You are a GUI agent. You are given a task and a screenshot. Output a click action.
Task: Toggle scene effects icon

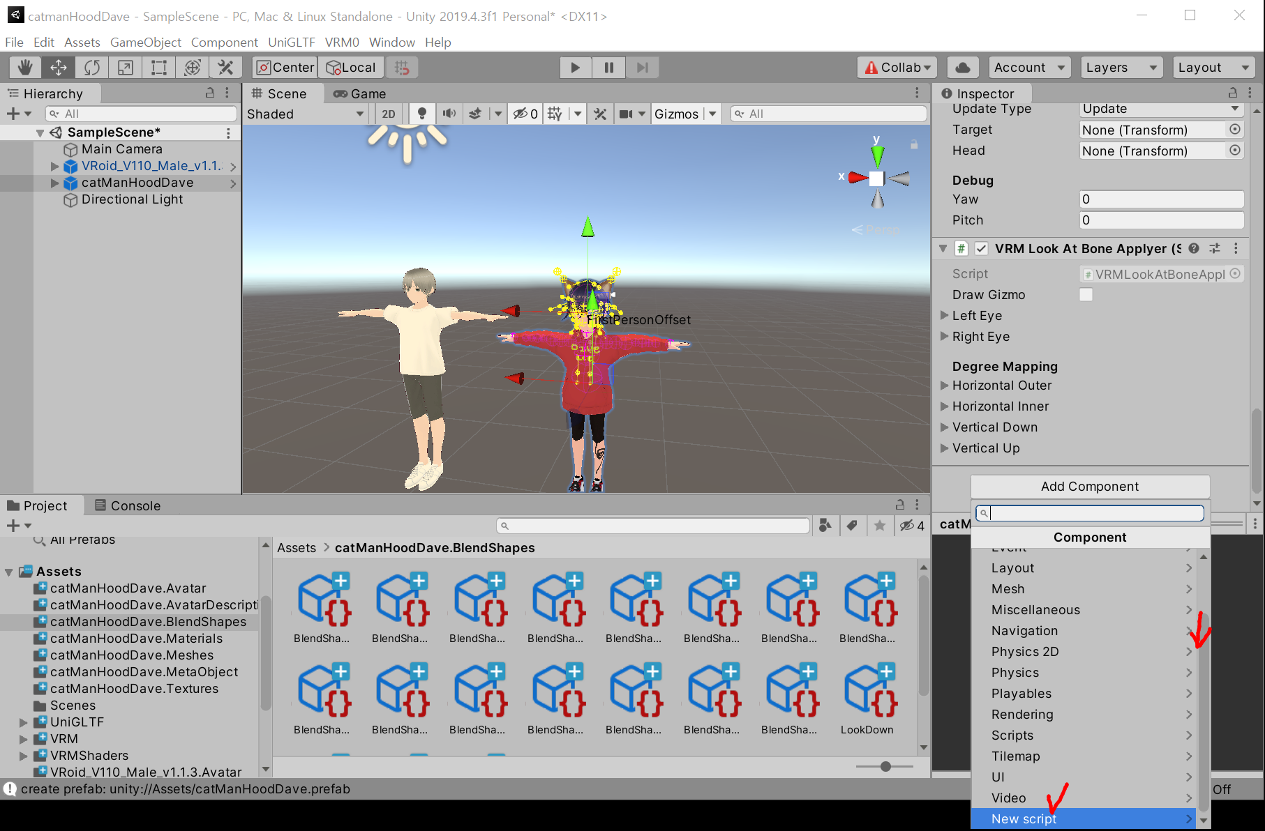[x=475, y=114]
